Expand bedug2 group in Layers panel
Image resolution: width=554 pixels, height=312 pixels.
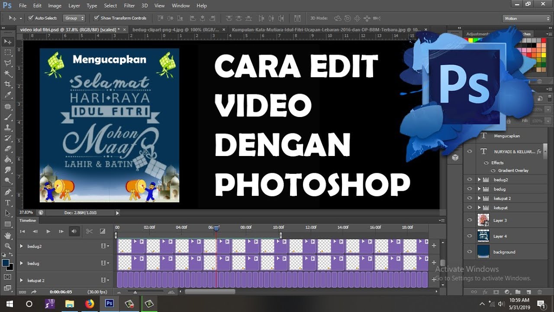point(479,179)
